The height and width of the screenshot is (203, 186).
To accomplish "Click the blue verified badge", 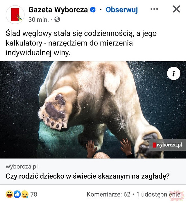I will coord(93,10).
